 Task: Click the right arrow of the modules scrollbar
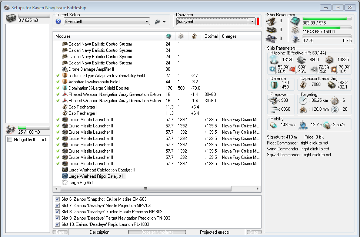click(x=258, y=188)
